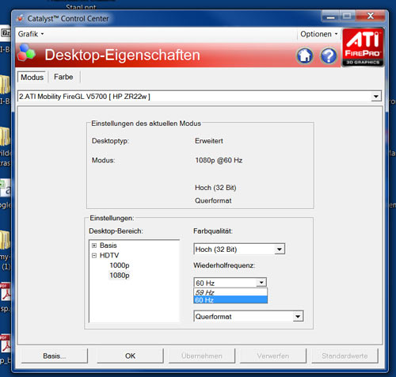The height and width of the screenshot is (377, 396).
Task: Switch to the Farbe tab
Action: tap(63, 77)
